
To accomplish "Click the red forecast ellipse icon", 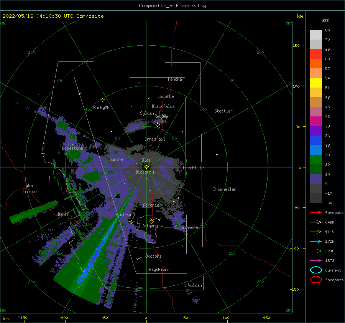I will (316, 280).
